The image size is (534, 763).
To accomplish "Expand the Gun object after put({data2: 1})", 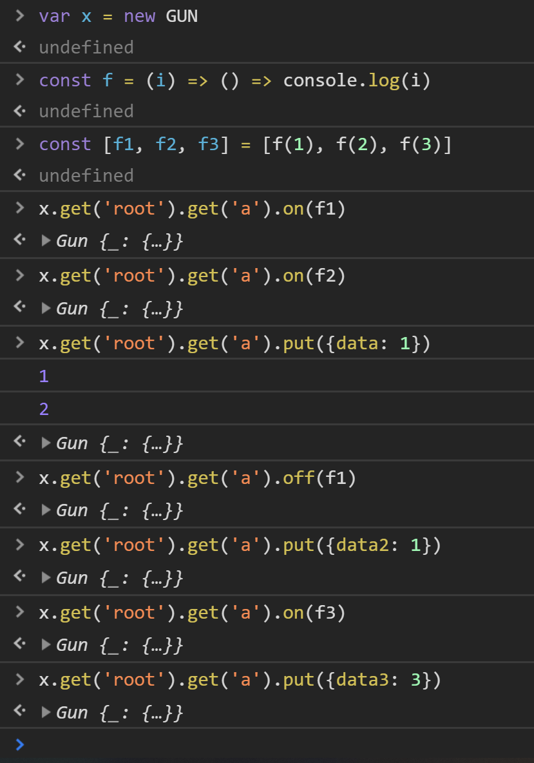I will pyautogui.click(x=47, y=577).
